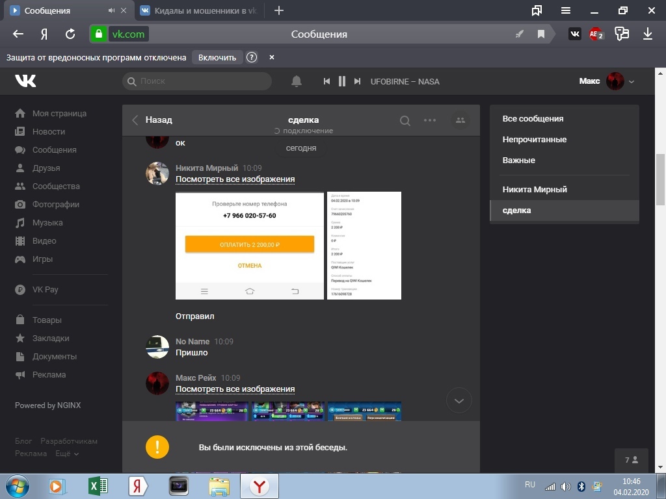Open Excel from the Windows taskbar

[98, 485]
